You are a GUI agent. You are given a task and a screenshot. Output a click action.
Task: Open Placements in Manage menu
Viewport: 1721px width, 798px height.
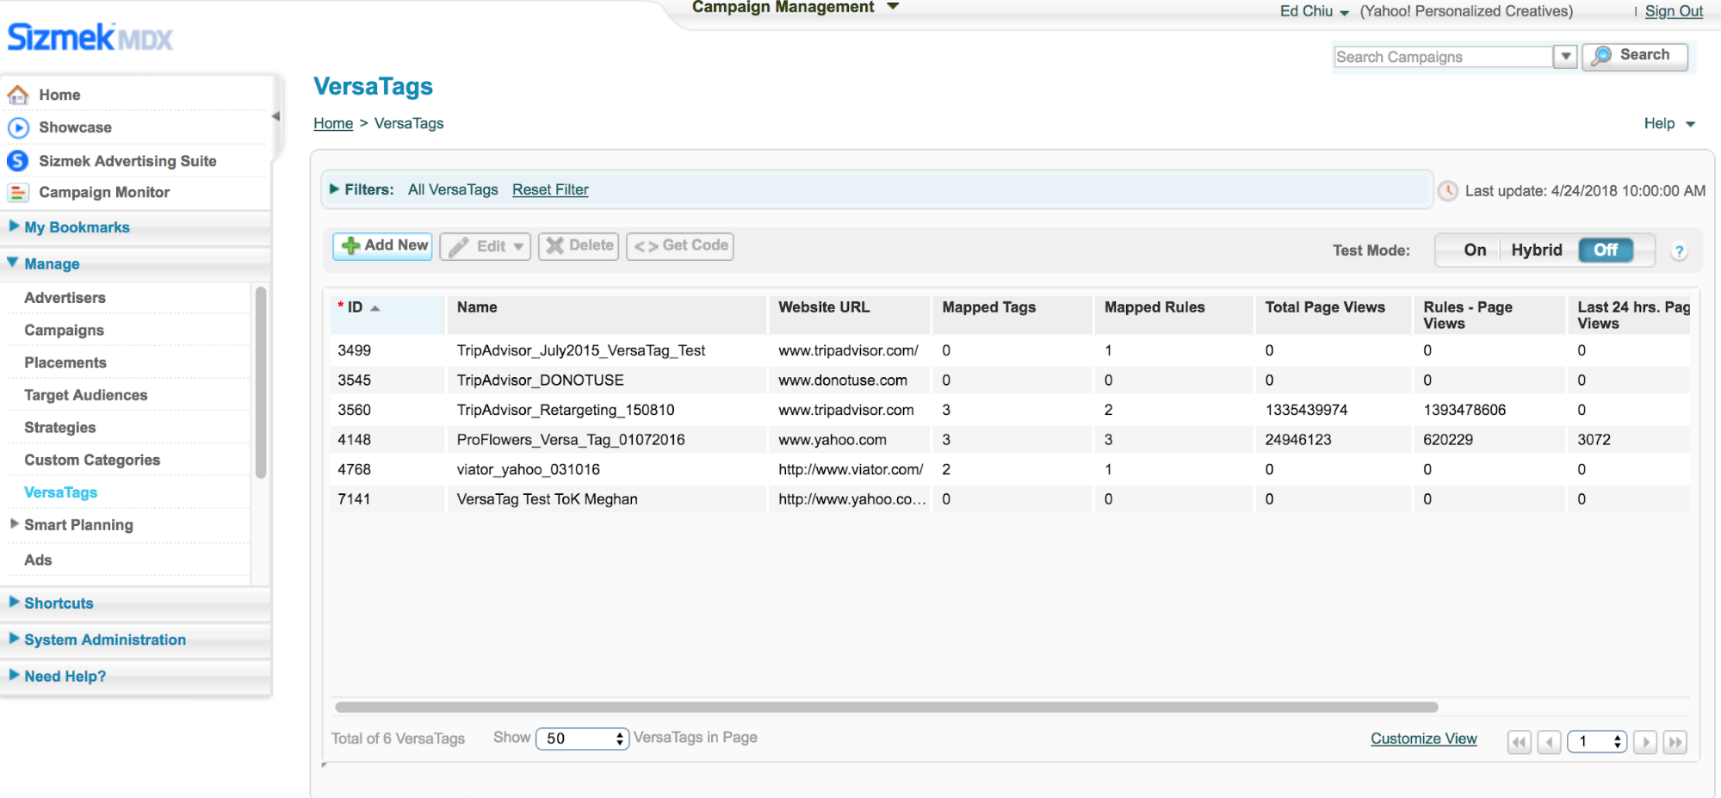tap(65, 362)
